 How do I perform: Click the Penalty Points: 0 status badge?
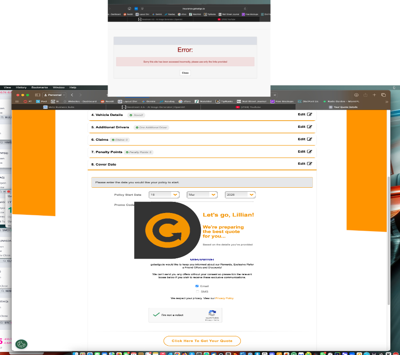pyautogui.click(x=139, y=152)
